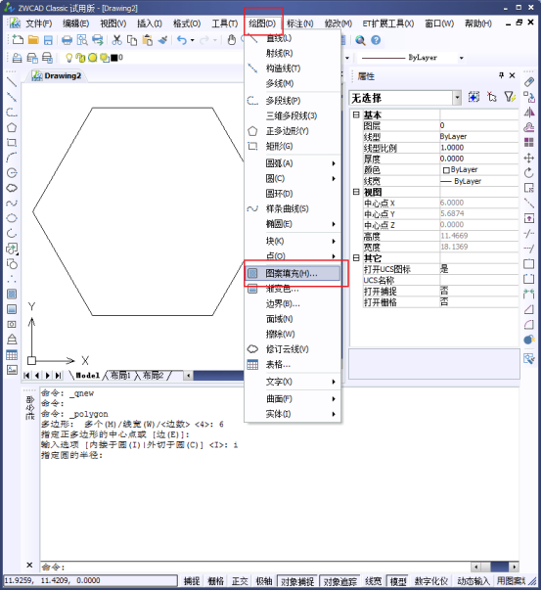Image resolution: width=542 pixels, height=591 pixels.
Task: Click the Mirror tool in right toolbar
Action: click(529, 113)
